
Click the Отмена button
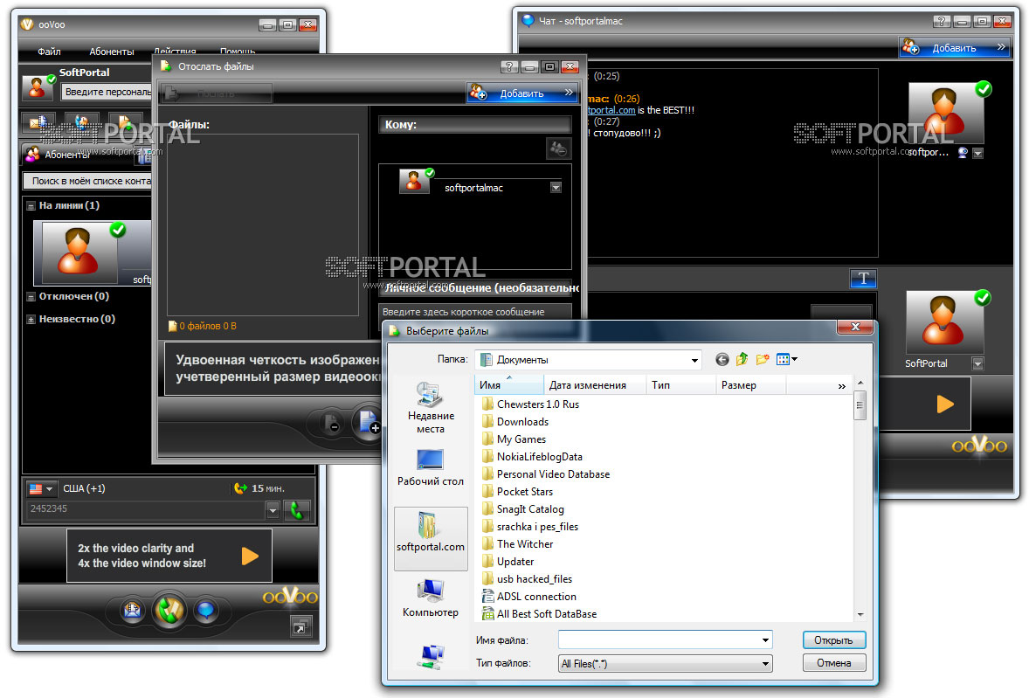click(834, 663)
